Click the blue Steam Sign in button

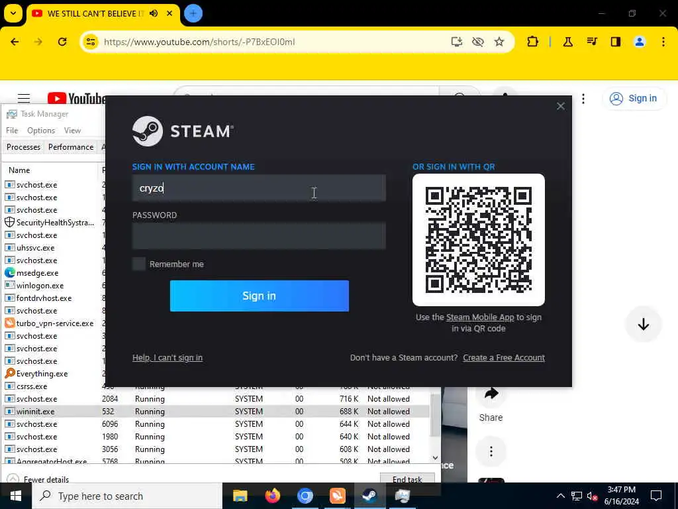tap(259, 296)
